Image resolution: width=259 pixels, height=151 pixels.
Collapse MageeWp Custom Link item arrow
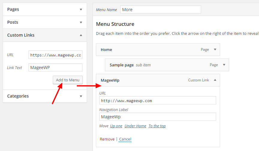tap(215, 80)
